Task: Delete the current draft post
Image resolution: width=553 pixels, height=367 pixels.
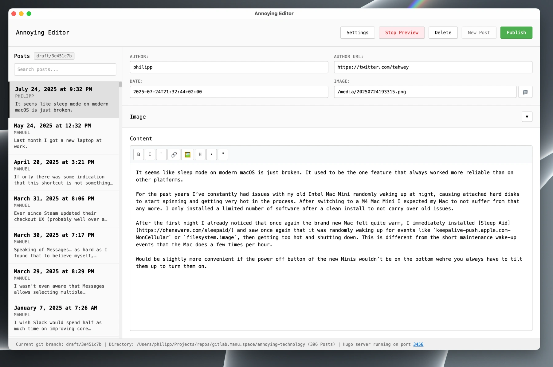Action: [x=443, y=33]
